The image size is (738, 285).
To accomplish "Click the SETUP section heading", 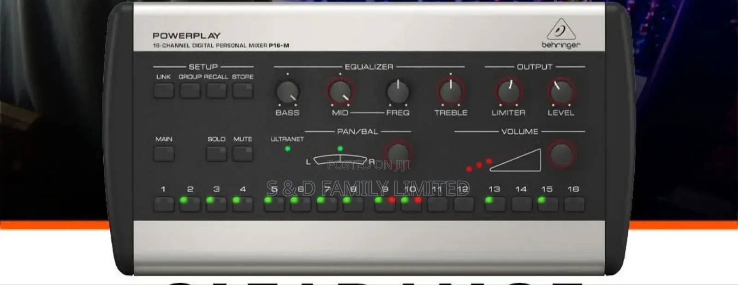I will tap(203, 67).
